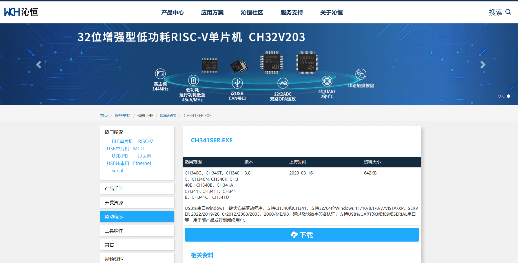Expand the 工具软件 sidebar section
Screen dimensions: 518x263
pyautogui.click(x=137, y=230)
